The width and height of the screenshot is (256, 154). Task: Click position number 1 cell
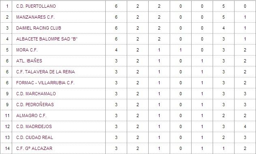7,6
